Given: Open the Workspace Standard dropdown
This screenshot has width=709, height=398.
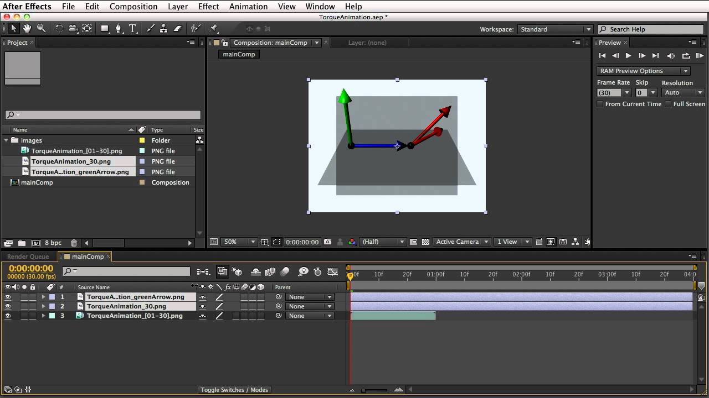Looking at the screenshot, I should click(x=555, y=29).
